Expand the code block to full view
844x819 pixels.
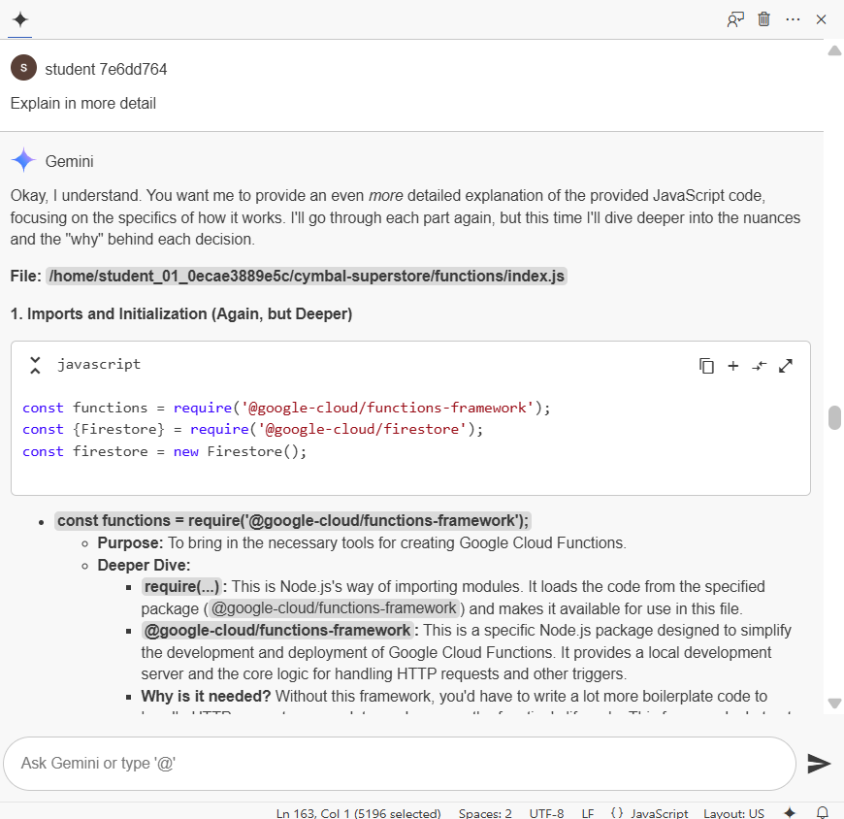pos(786,366)
